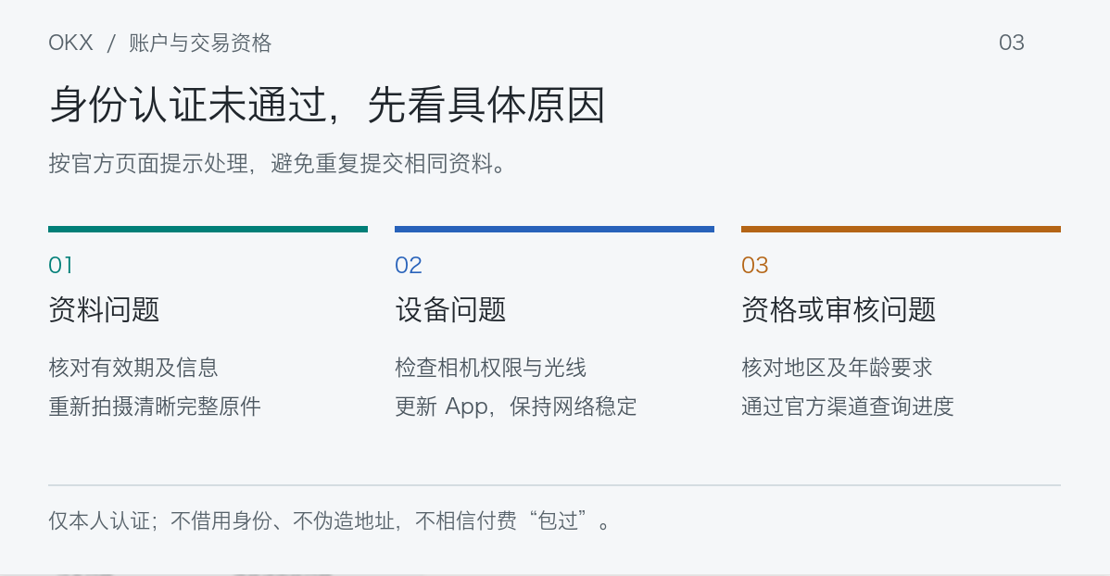
Task: Click the line 核对有效期及信息
Action: (133, 368)
